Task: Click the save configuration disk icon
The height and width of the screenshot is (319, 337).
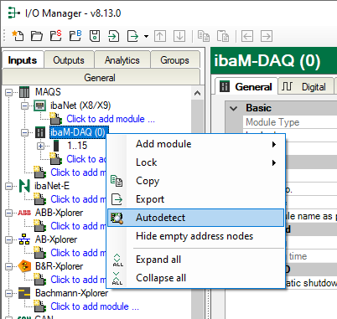Action: tap(95, 36)
